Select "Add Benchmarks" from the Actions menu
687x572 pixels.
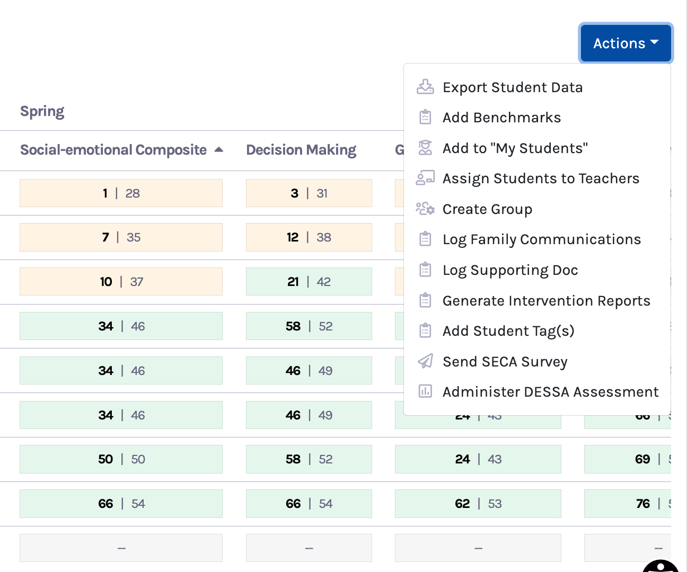coord(501,117)
